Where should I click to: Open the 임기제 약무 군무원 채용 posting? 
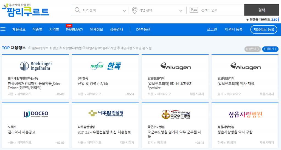(x=174, y=134)
